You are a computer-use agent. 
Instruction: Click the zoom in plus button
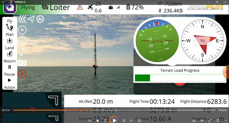22,30
